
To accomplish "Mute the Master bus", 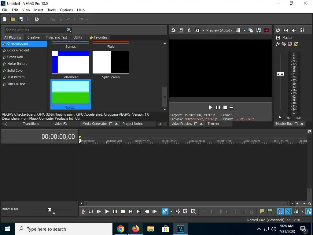I will (x=290, y=44).
